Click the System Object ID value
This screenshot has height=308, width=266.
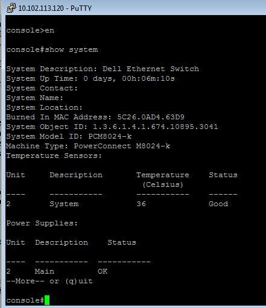156,127
